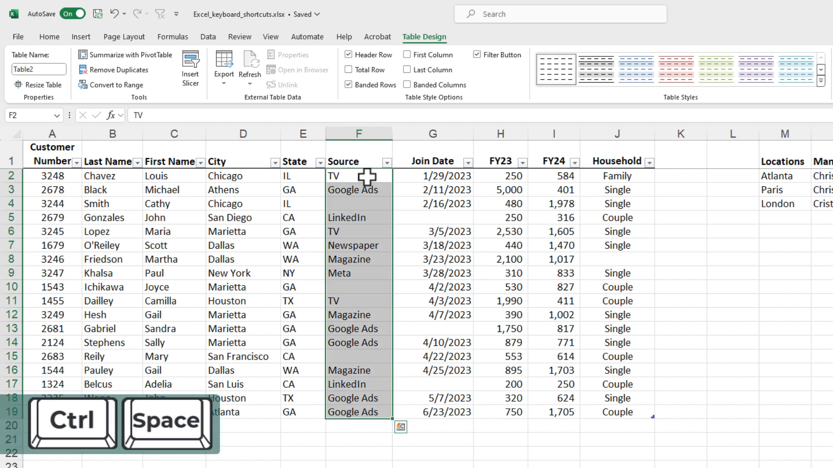Screen dimensions: 833x468
Task: Click the Table Name input field
Action: [38, 69]
